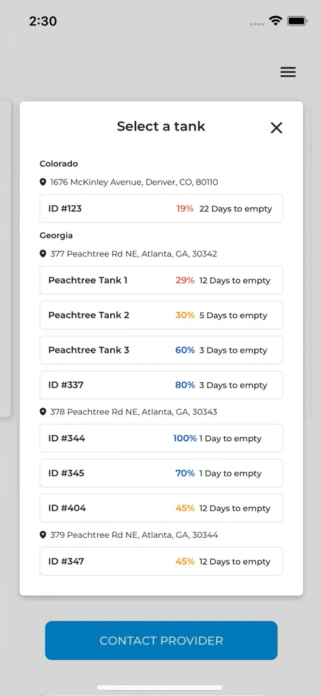Select tank ID #337

pos(161,385)
